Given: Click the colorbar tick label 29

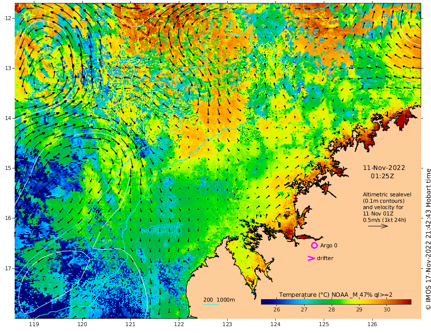Looking at the screenshot, I should pos(359,309).
